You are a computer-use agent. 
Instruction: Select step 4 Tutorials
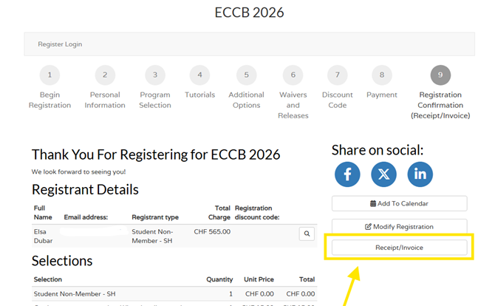pos(199,75)
